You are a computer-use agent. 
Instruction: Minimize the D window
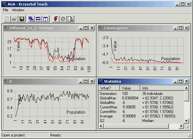(81, 81)
